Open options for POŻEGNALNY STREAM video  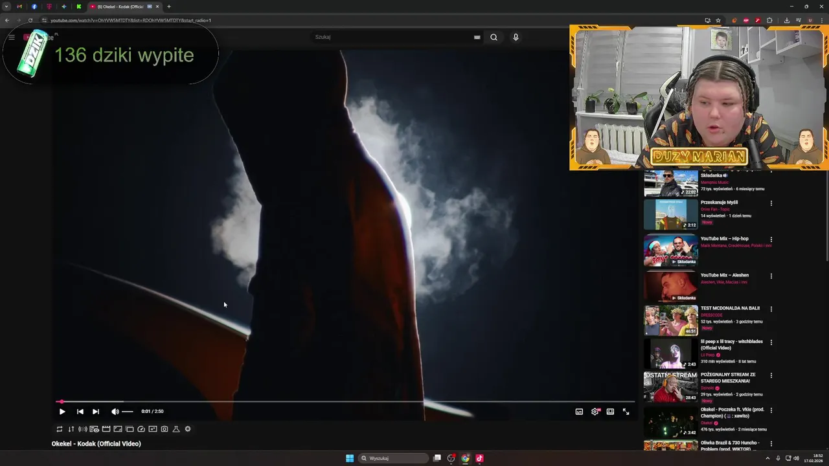pos(771,375)
